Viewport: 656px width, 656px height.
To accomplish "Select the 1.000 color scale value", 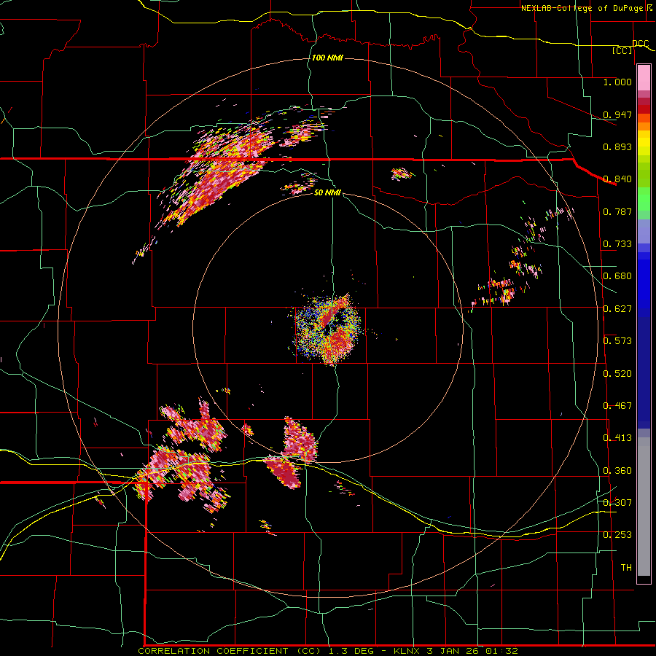I will tap(617, 82).
